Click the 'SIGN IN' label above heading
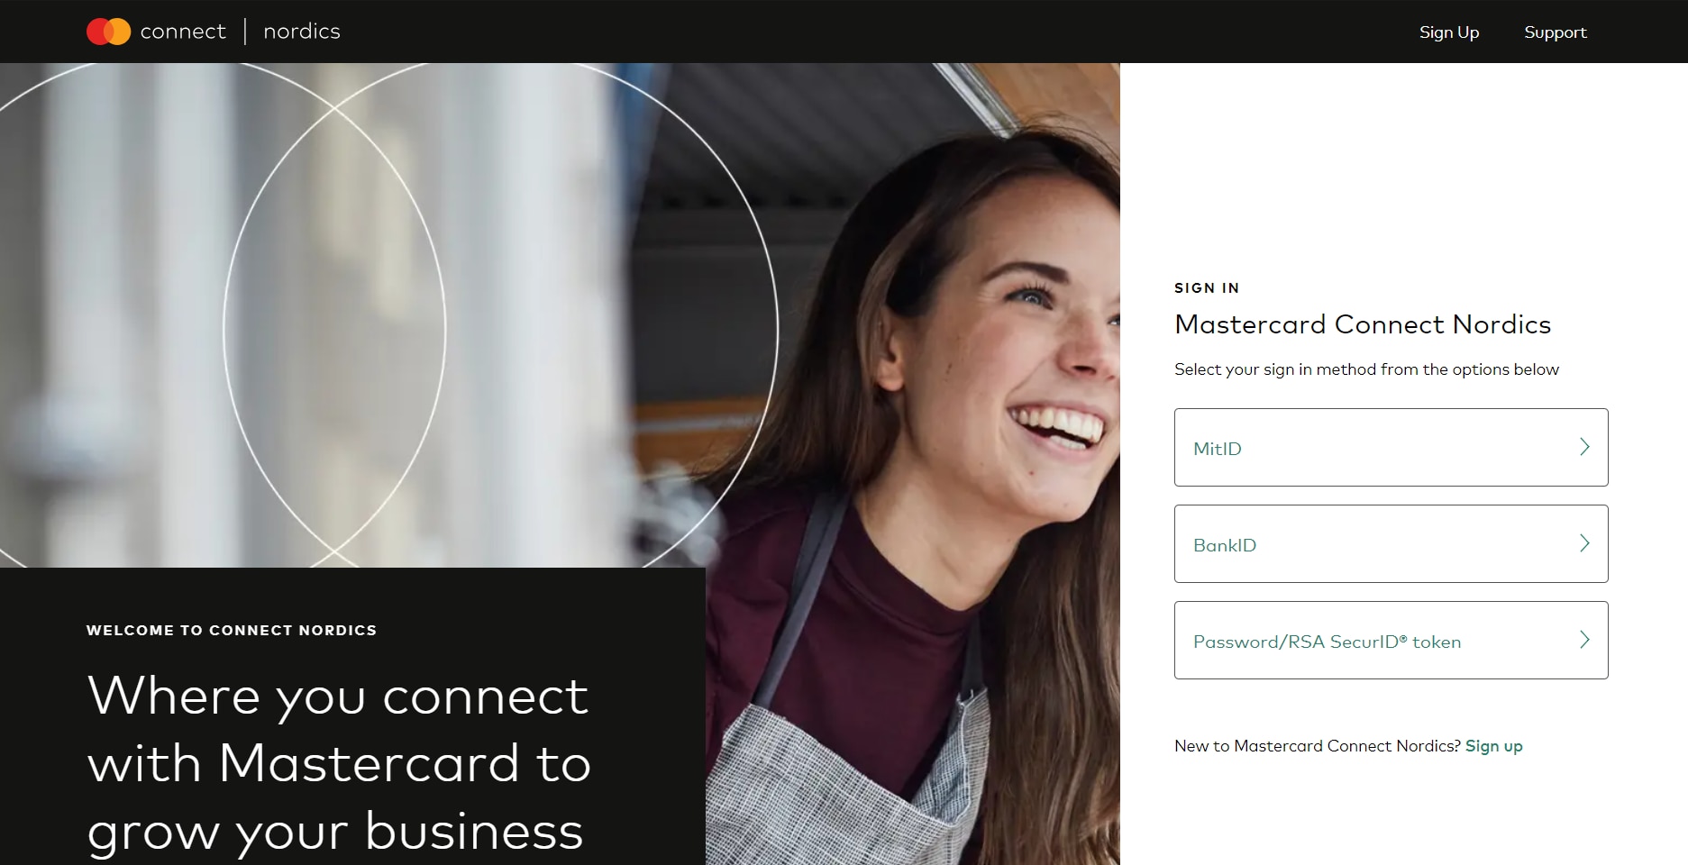 1207,288
